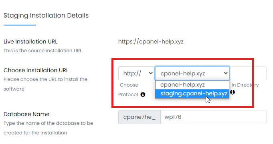Screen dimensions: 273x144
Task: Click the Database Name label
Action: (x=26, y=114)
